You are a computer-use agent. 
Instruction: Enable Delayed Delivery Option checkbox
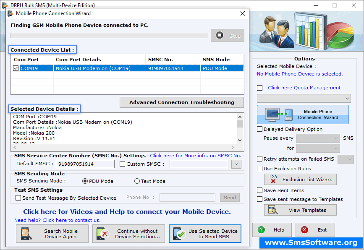[x=260, y=129]
